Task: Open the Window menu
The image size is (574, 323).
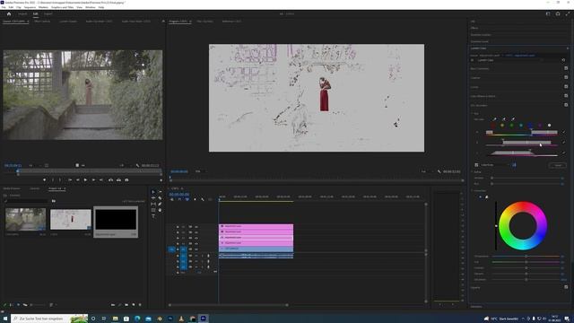Action: [90, 7]
